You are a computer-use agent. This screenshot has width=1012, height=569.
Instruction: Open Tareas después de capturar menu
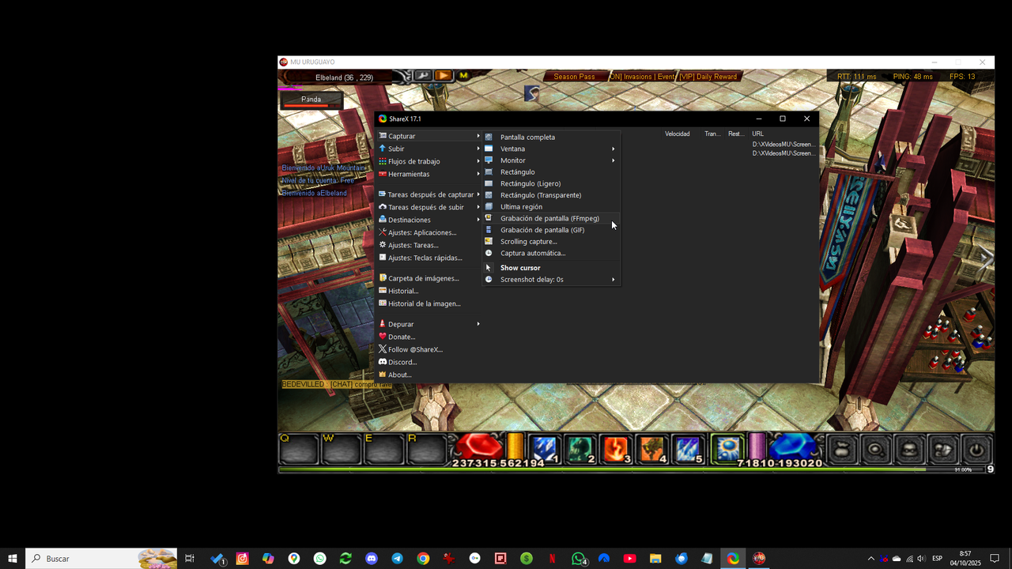point(429,194)
